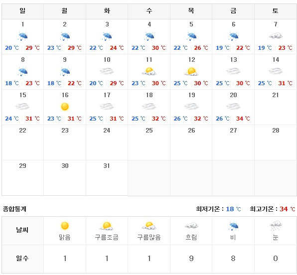
Task: Click date number 16 in the calendar
Action: (65, 95)
